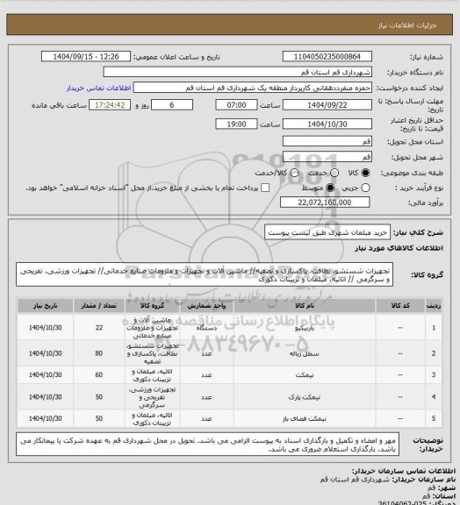Screen dimensions: 460x505
Task: Choose the جزیی purchase type radio
Action: pos(365,188)
